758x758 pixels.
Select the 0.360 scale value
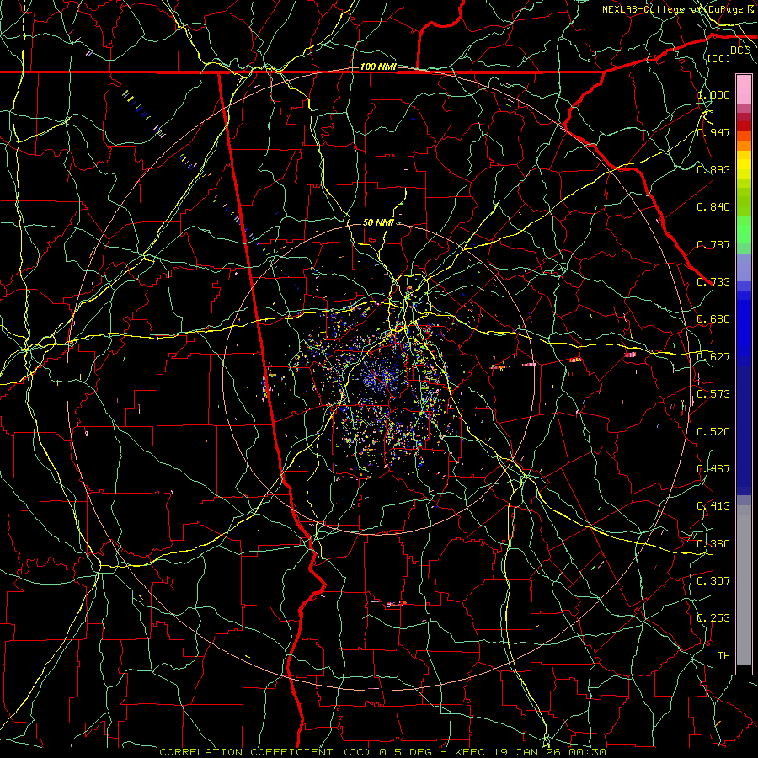713,544
